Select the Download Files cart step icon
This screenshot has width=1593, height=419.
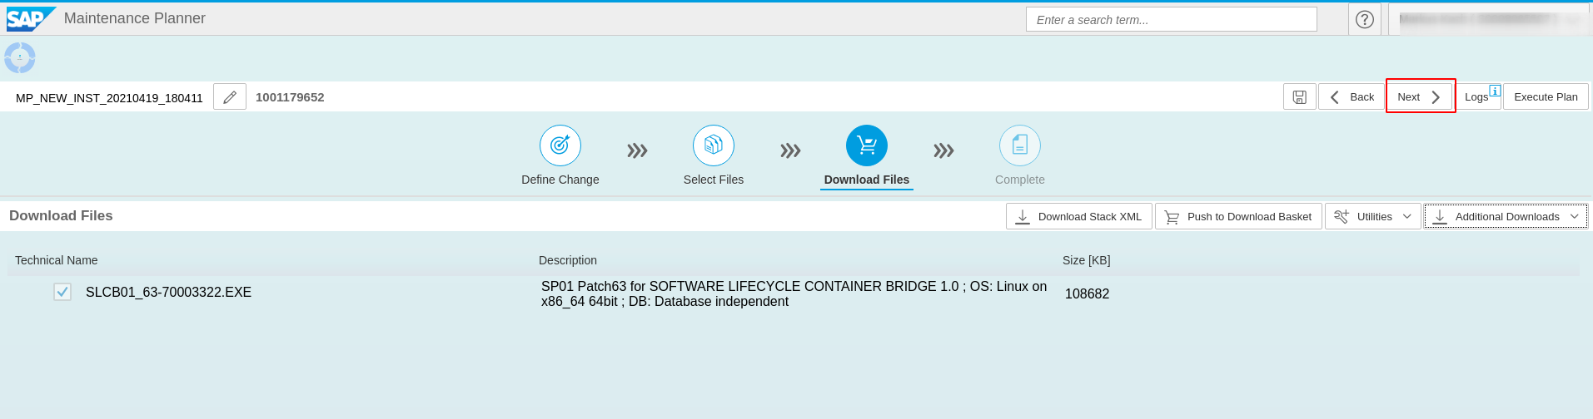tap(867, 145)
